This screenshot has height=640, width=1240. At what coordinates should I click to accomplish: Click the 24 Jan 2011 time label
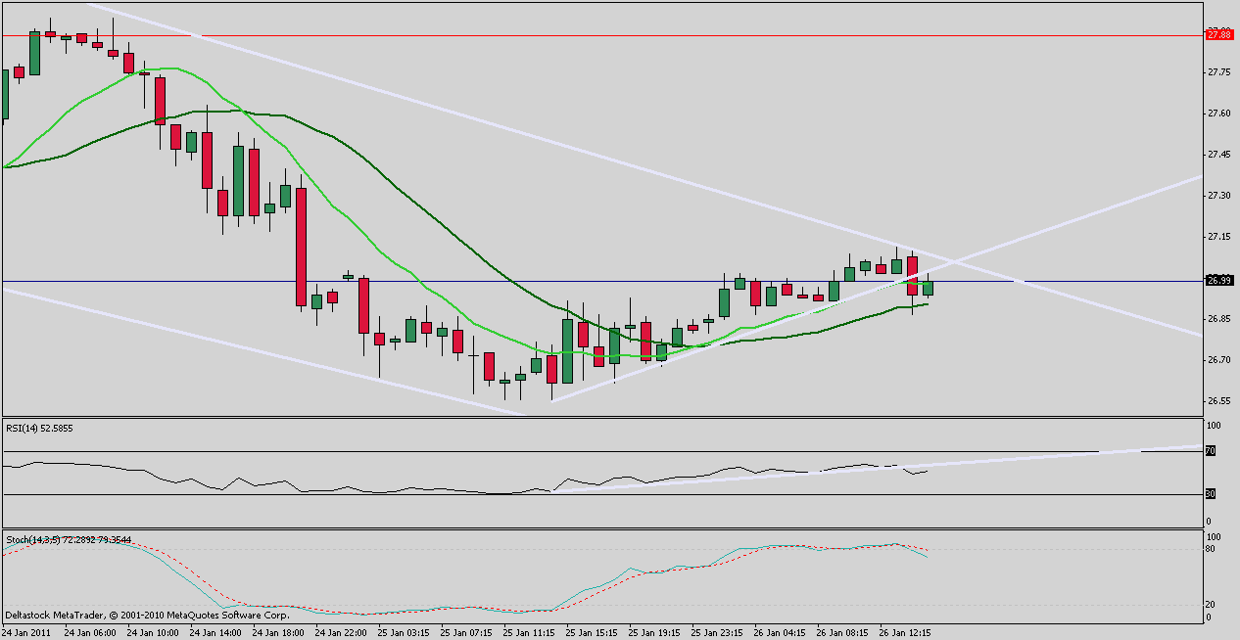point(25,633)
